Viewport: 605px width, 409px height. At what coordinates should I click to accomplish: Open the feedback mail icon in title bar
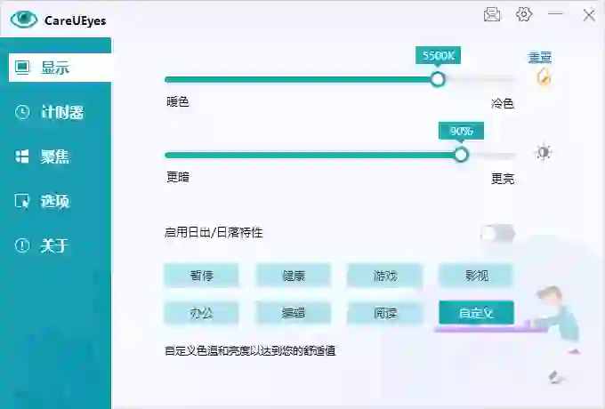(x=492, y=14)
